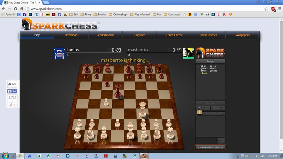The height and width of the screenshot is (159, 283).
Task: Click the Facebook Like button
Action: tap(12, 91)
